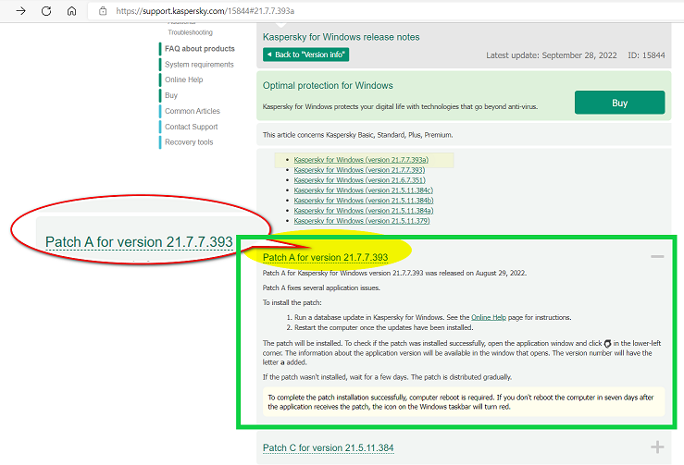684x465 pixels.
Task: Open link for version 21.5.11.379
Action: click(x=362, y=221)
